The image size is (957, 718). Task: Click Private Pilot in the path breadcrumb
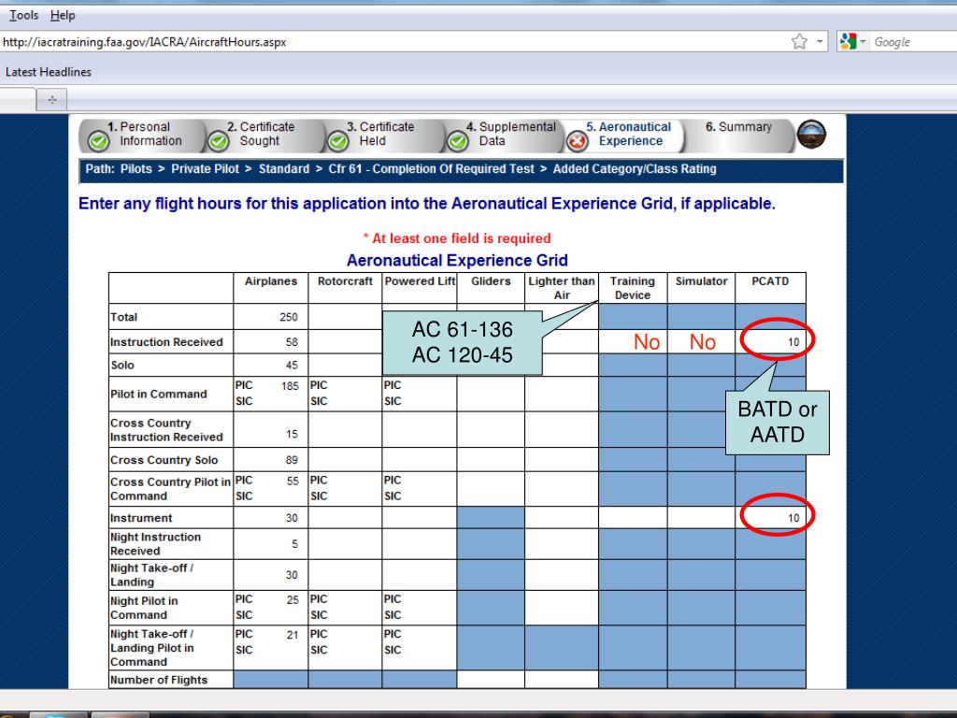click(205, 169)
